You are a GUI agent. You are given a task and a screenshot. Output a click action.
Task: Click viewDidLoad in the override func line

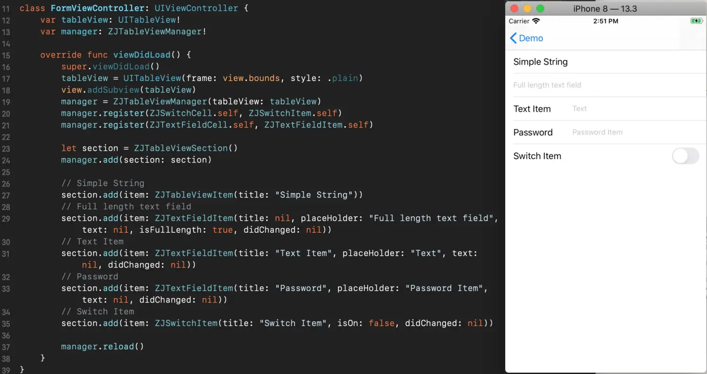pos(142,55)
